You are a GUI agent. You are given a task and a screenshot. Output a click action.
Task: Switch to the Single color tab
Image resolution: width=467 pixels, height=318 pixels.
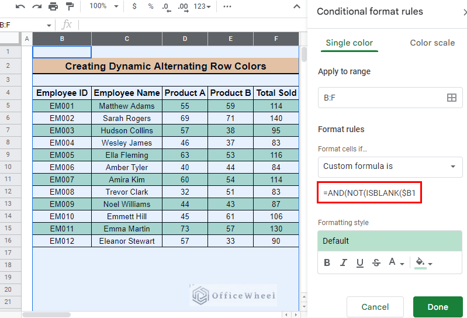click(349, 43)
